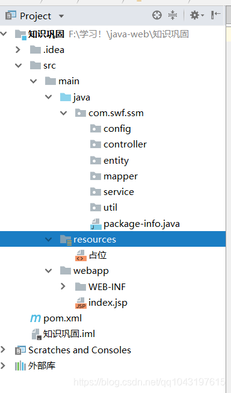Screen dimensions: 231x393
Task: Select the controller package name
Action: tap(125, 144)
